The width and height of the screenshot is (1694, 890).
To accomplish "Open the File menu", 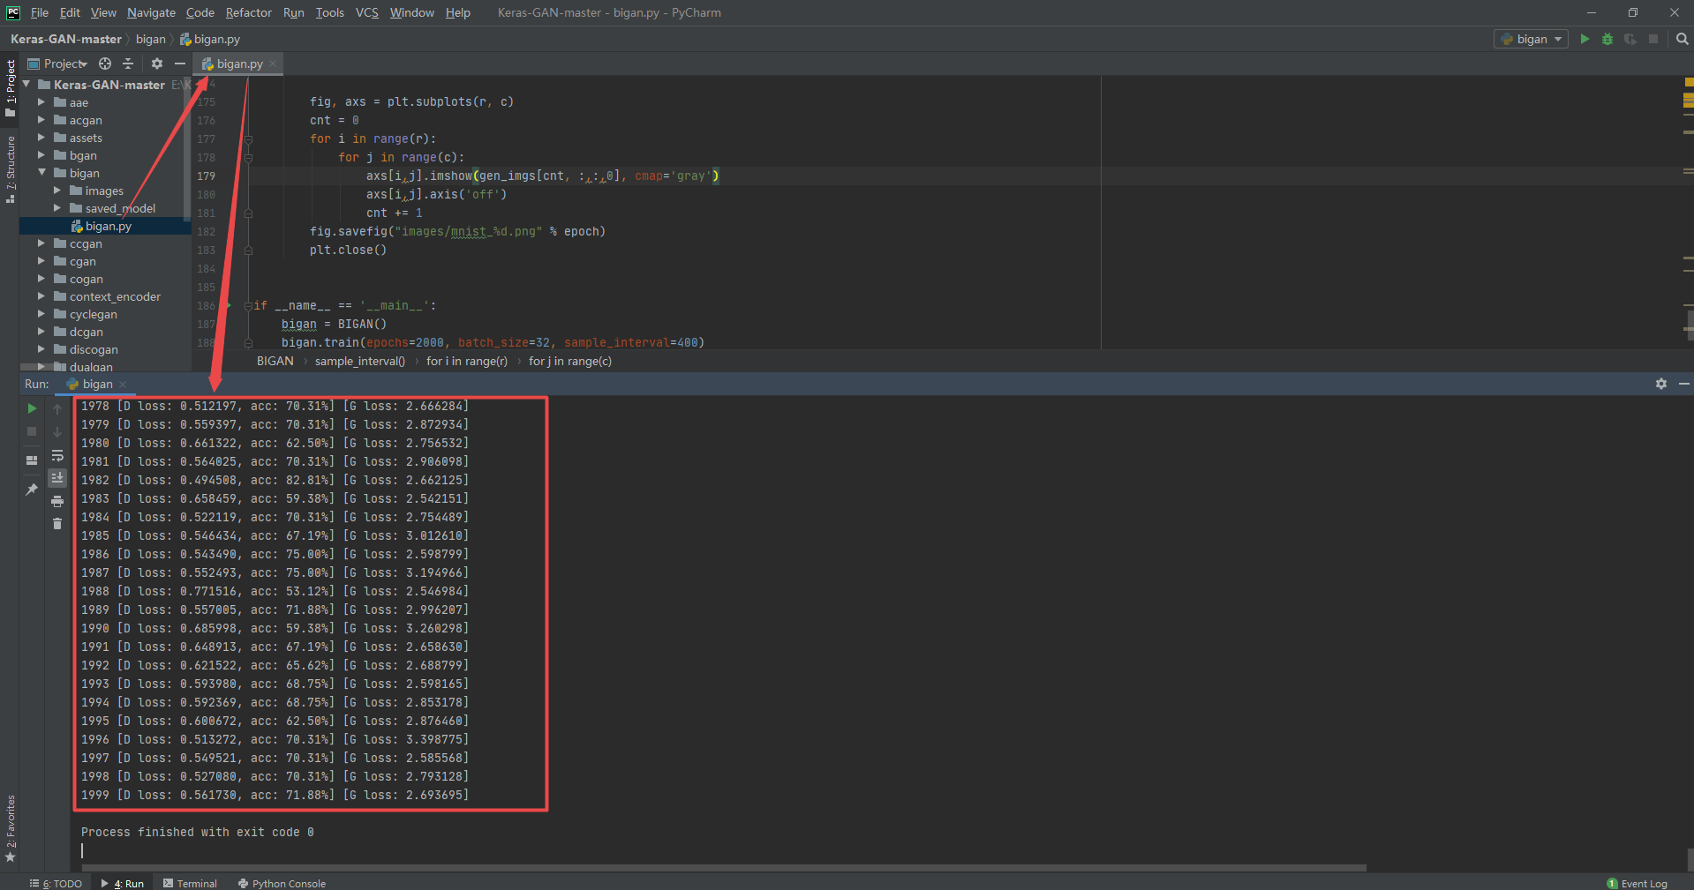I will coord(40,12).
